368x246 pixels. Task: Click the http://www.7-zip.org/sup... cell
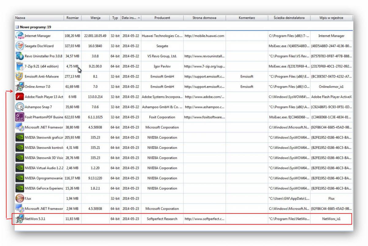point(205,66)
